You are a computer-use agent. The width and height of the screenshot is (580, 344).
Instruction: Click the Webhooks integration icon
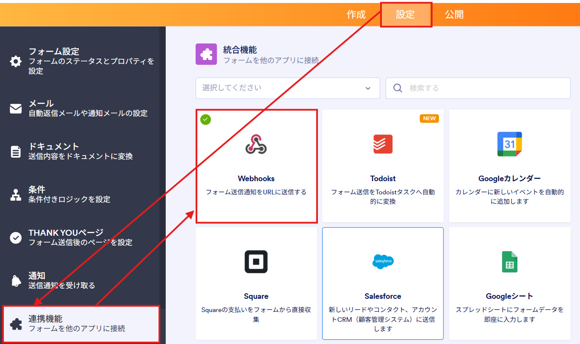(x=256, y=145)
